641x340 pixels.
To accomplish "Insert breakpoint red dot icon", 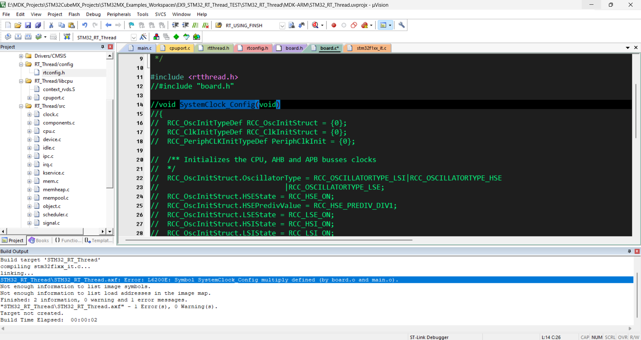I will pyautogui.click(x=334, y=25).
